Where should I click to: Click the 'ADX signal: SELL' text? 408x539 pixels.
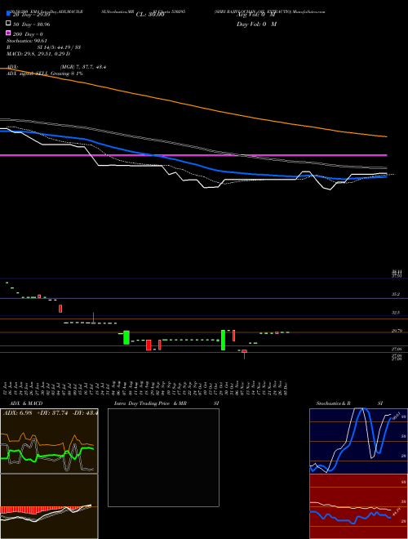28,73
